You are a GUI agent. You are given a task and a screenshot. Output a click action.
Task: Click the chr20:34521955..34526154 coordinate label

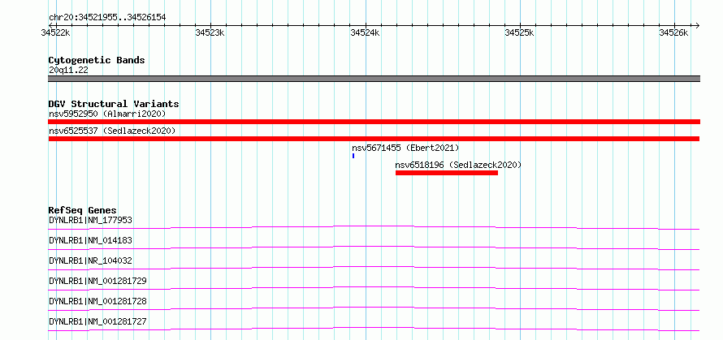[107, 18]
